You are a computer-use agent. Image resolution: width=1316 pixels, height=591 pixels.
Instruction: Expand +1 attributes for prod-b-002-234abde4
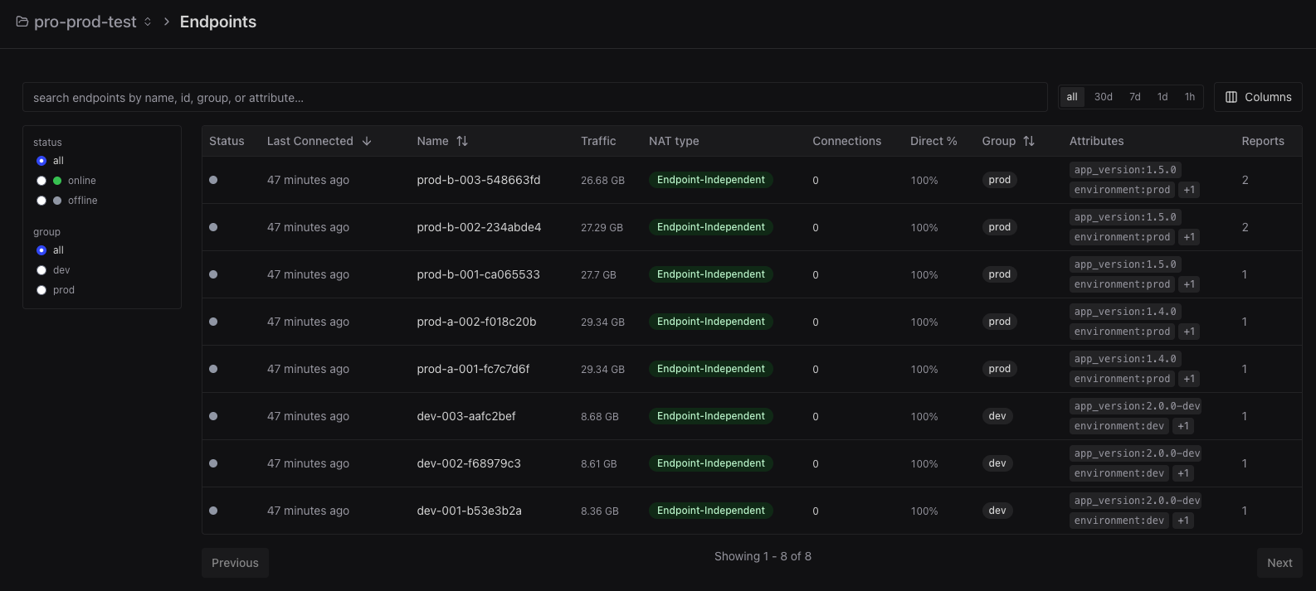(1190, 237)
